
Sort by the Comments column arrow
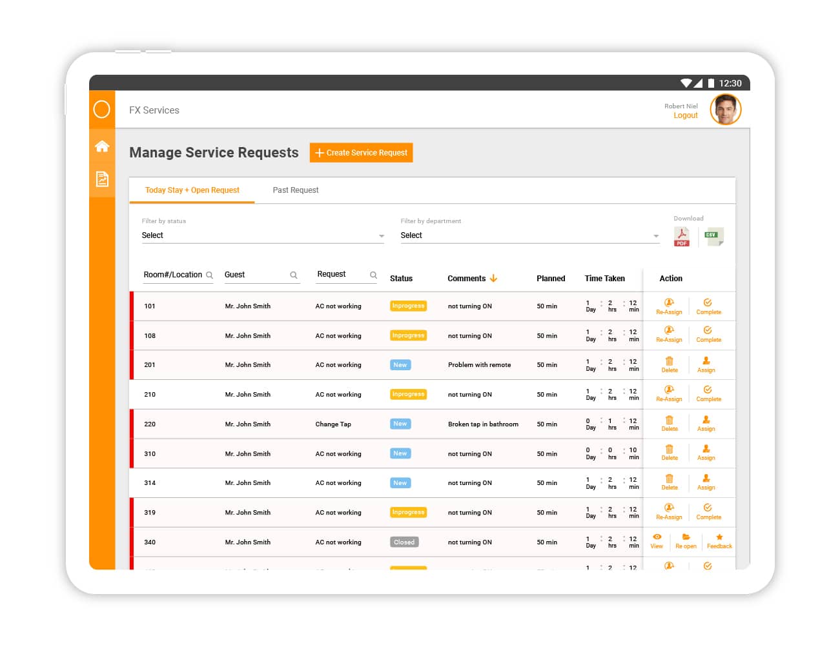(x=493, y=279)
